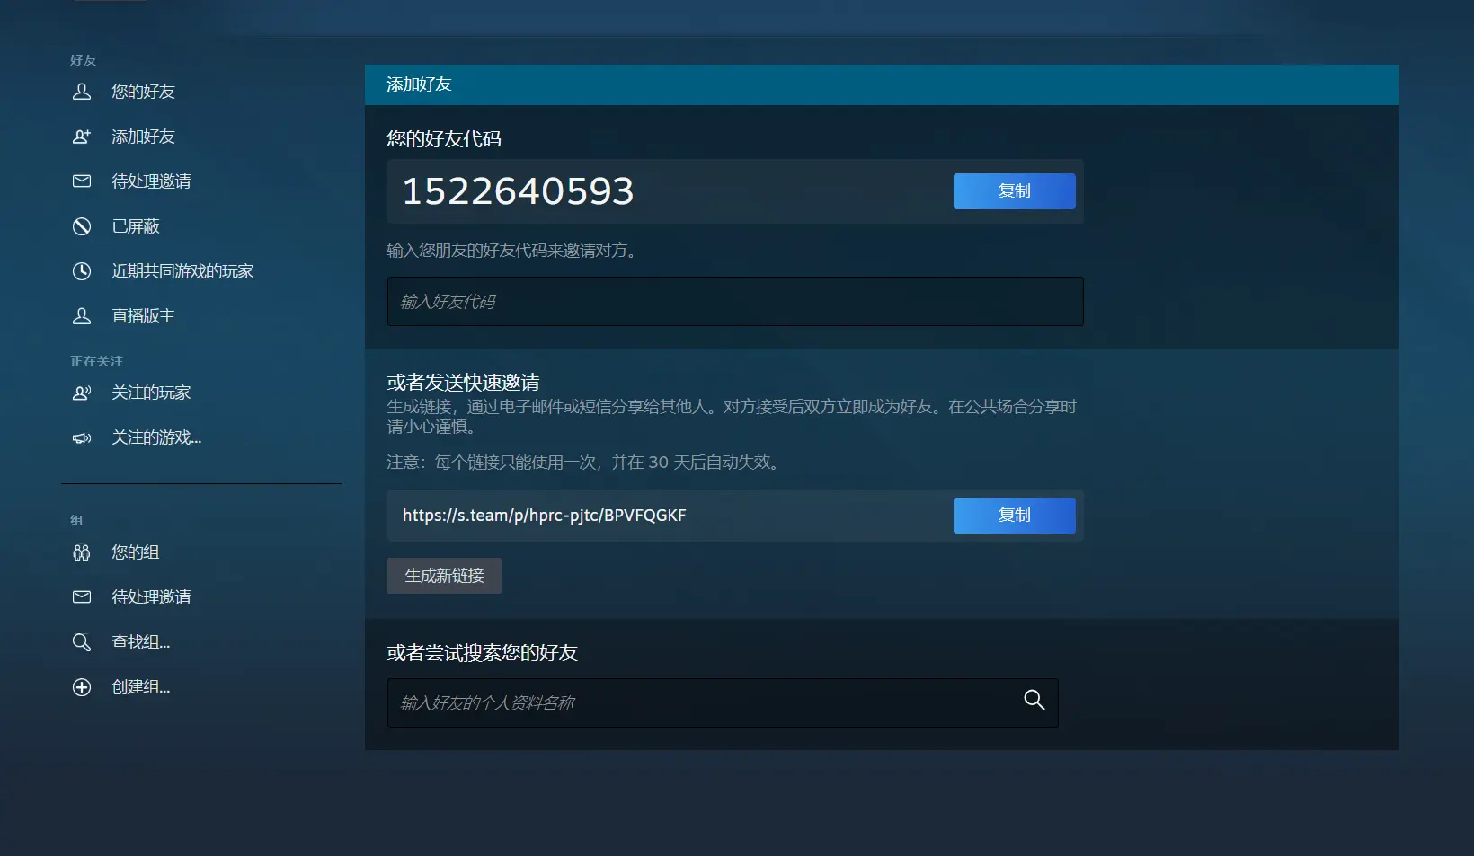Screen dimensions: 1474x856
Task: Click the friend code number 1522640593
Action: tap(518, 191)
